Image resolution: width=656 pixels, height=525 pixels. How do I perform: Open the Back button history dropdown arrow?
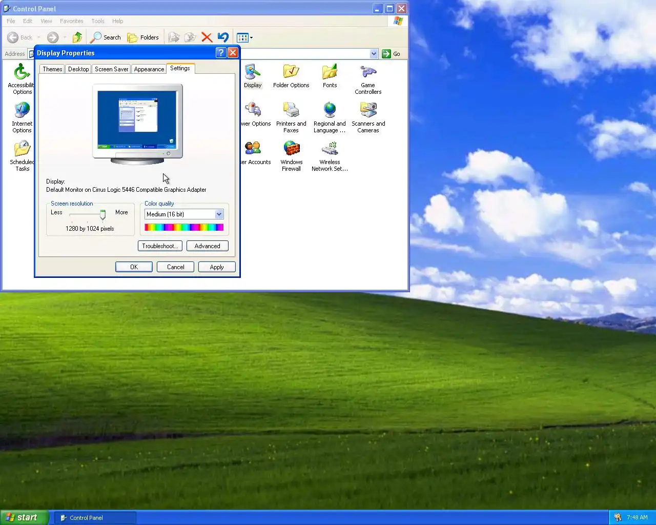39,37
